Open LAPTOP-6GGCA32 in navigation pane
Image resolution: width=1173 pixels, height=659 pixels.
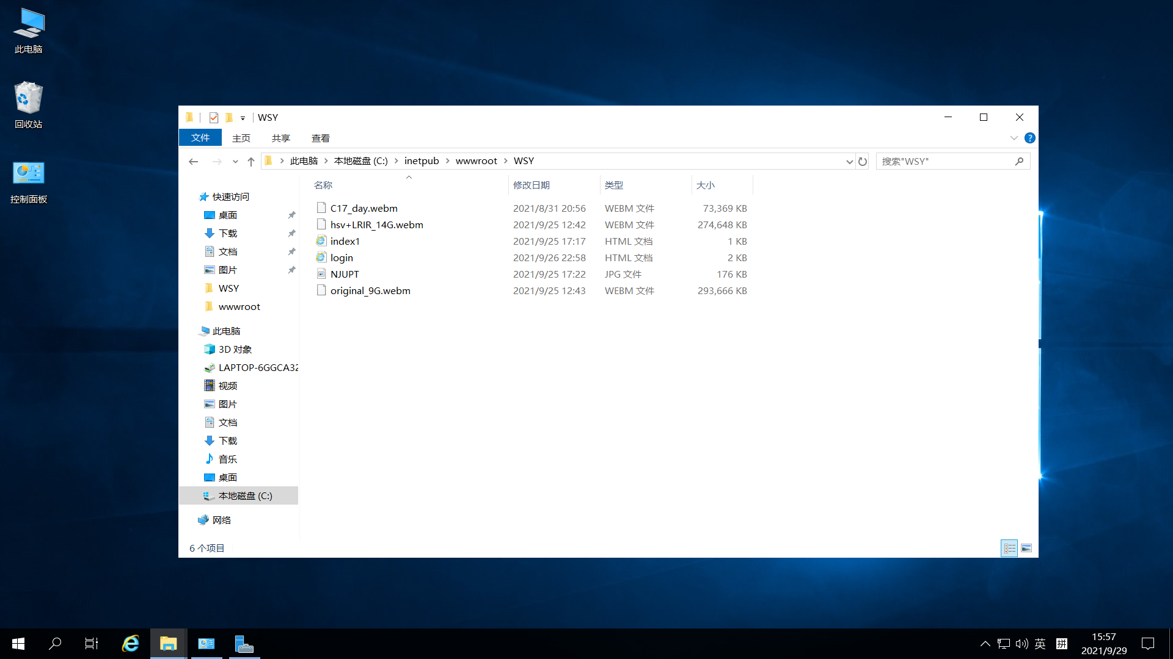258,367
